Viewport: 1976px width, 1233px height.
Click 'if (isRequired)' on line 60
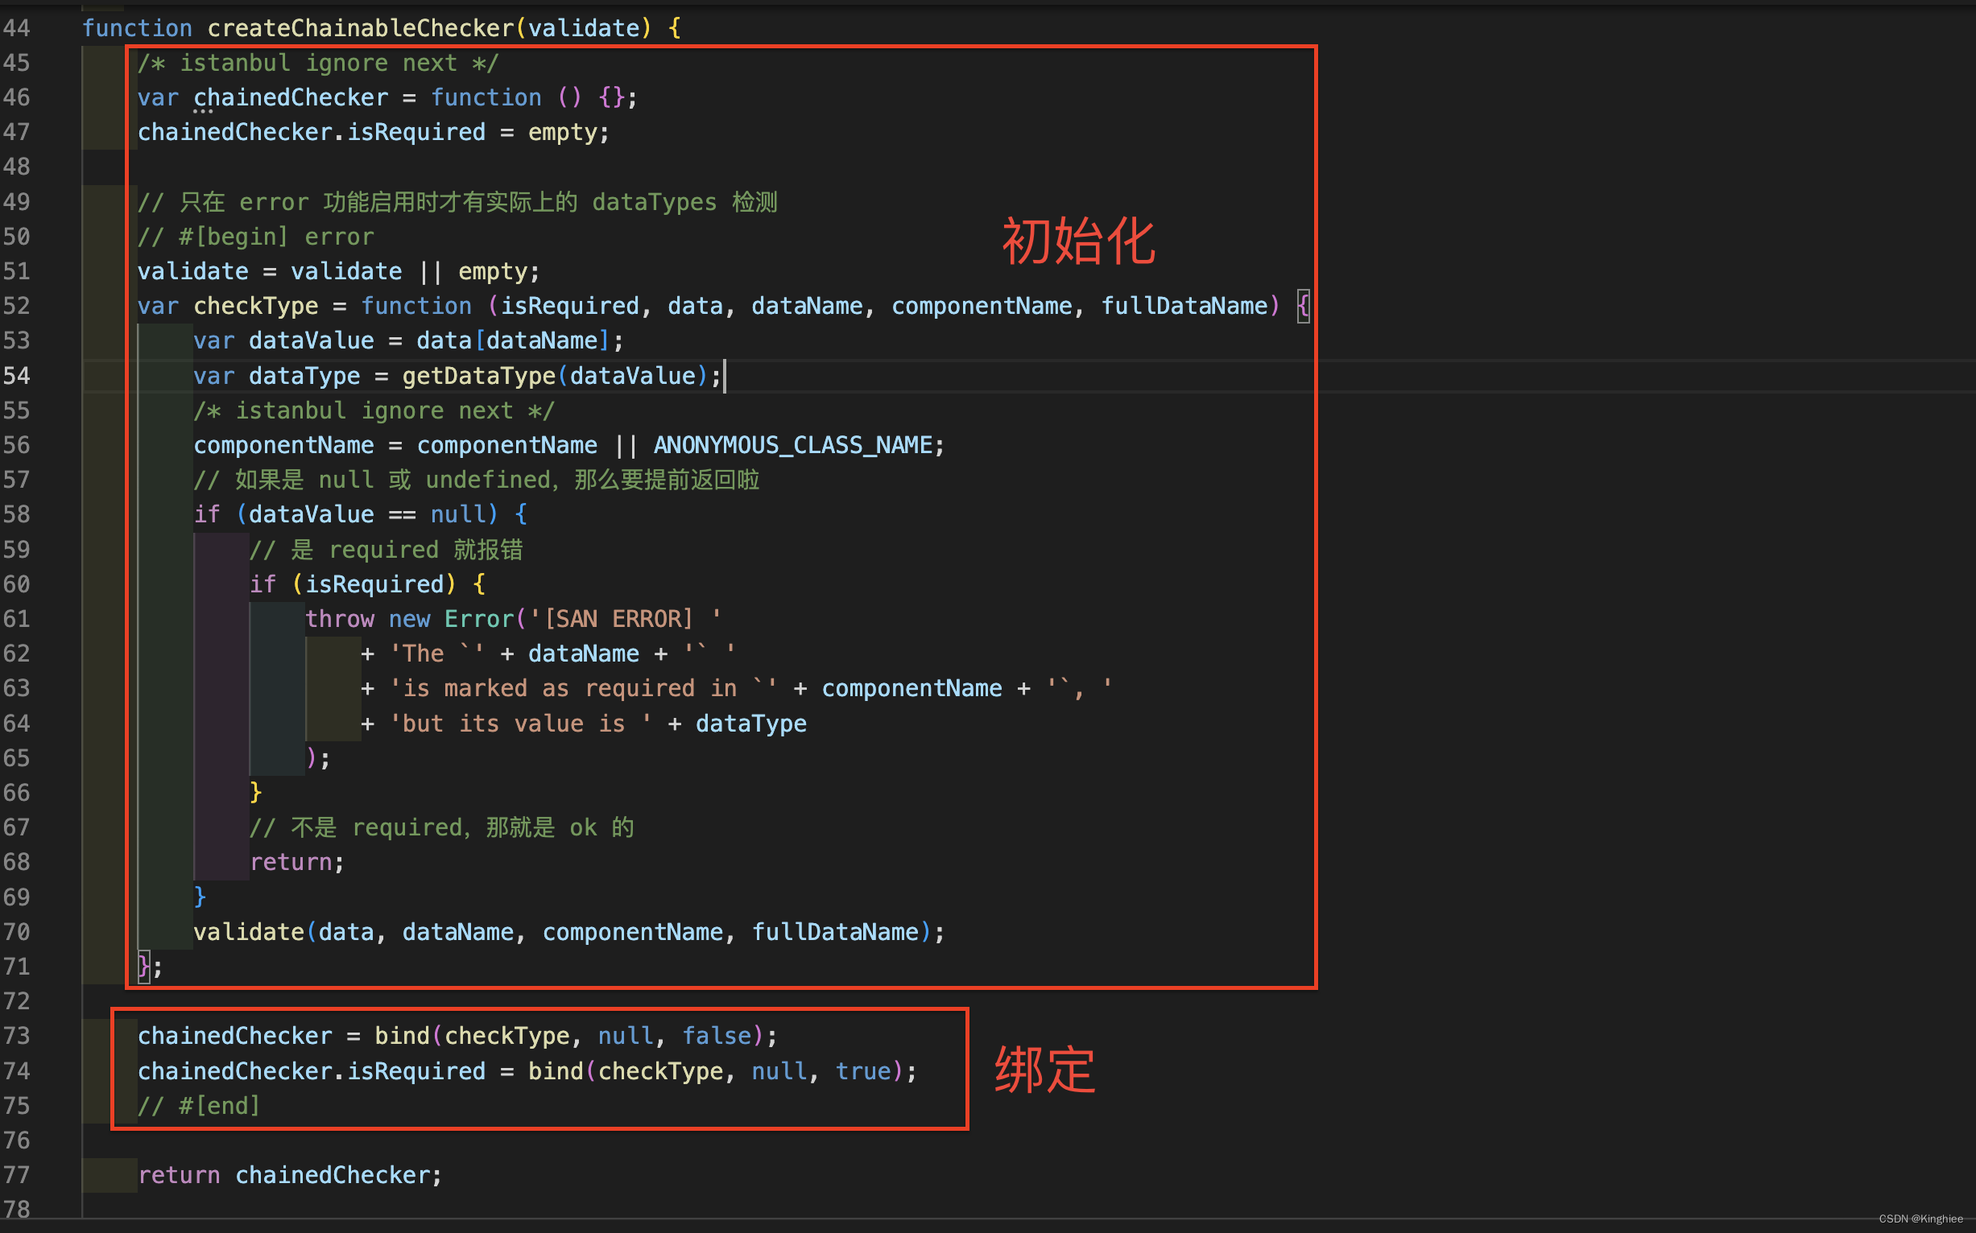click(x=353, y=584)
